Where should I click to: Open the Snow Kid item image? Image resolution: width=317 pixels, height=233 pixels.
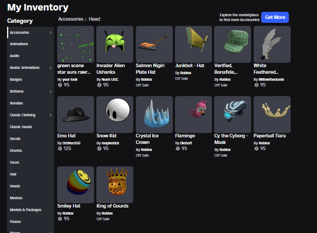click(x=115, y=115)
